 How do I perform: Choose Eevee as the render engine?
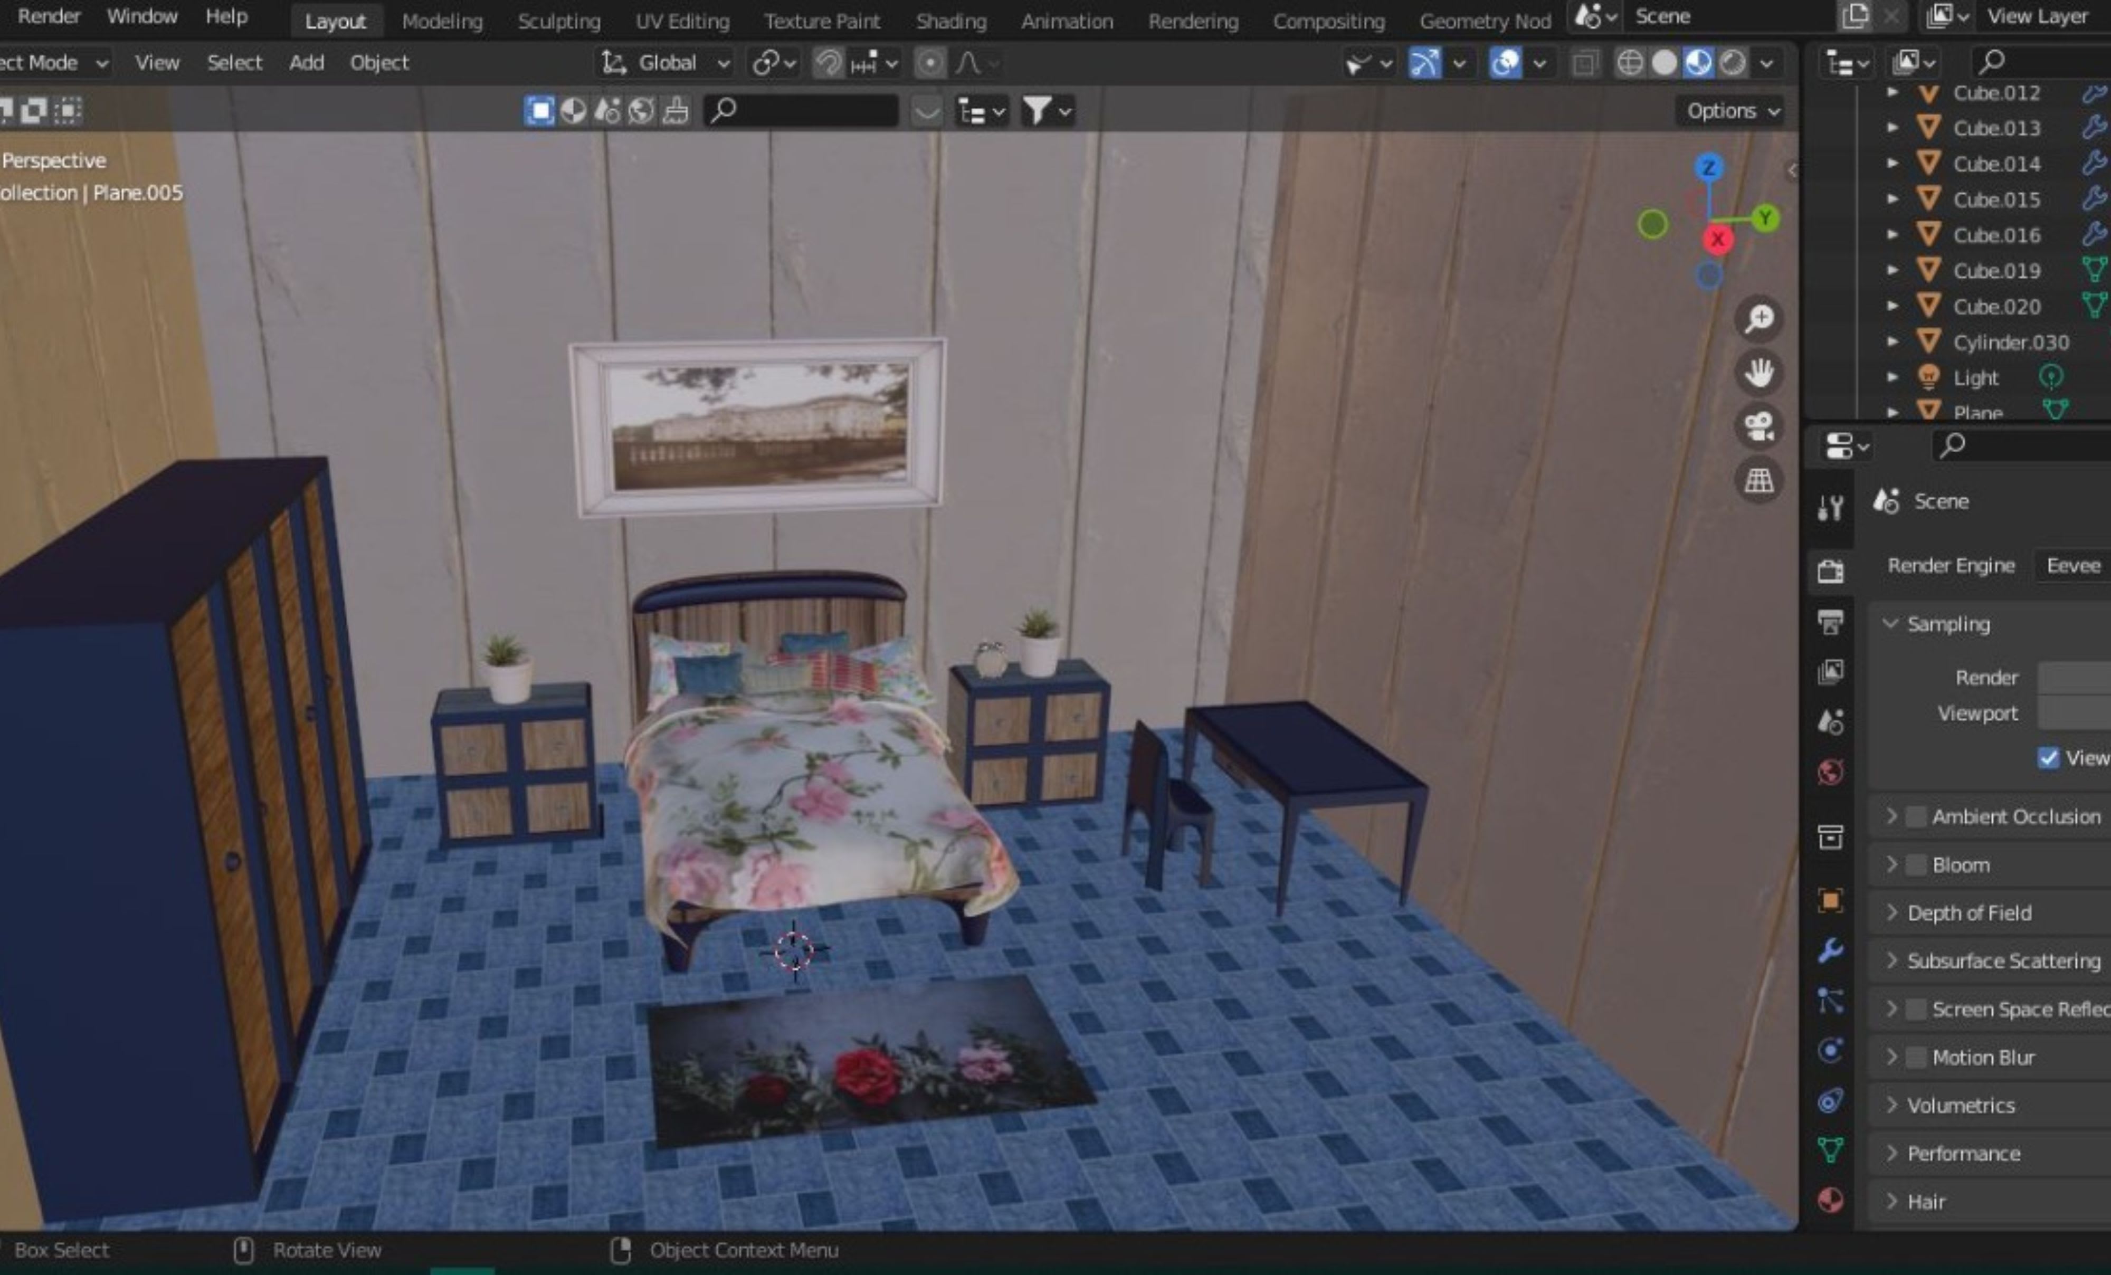2071,566
